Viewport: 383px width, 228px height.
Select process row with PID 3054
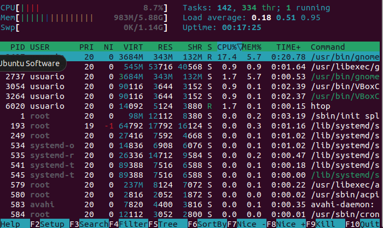click(x=190, y=86)
